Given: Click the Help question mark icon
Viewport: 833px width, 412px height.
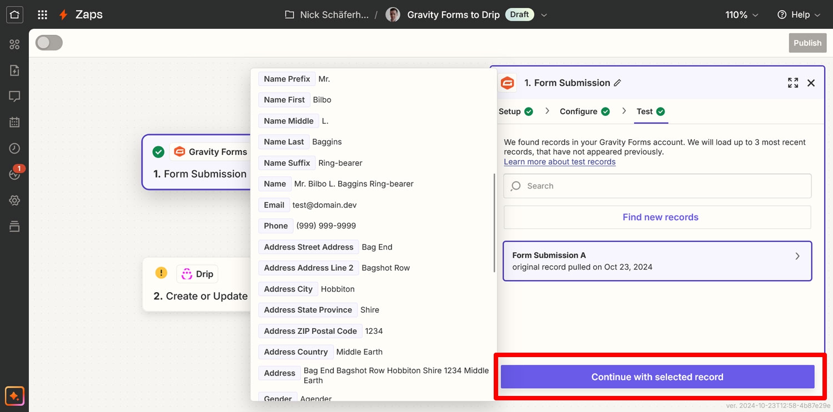Looking at the screenshot, I should tap(782, 15).
